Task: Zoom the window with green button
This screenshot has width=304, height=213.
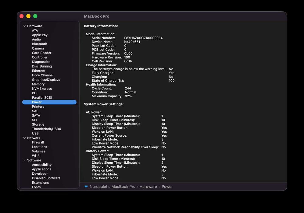Action: pos(35,16)
